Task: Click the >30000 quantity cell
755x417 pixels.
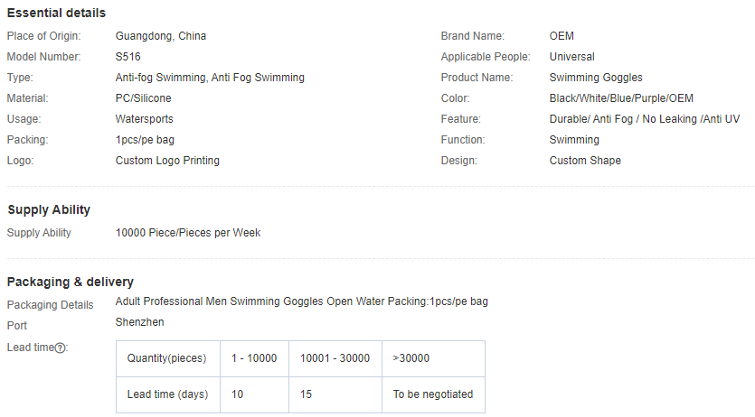Action: click(x=433, y=358)
